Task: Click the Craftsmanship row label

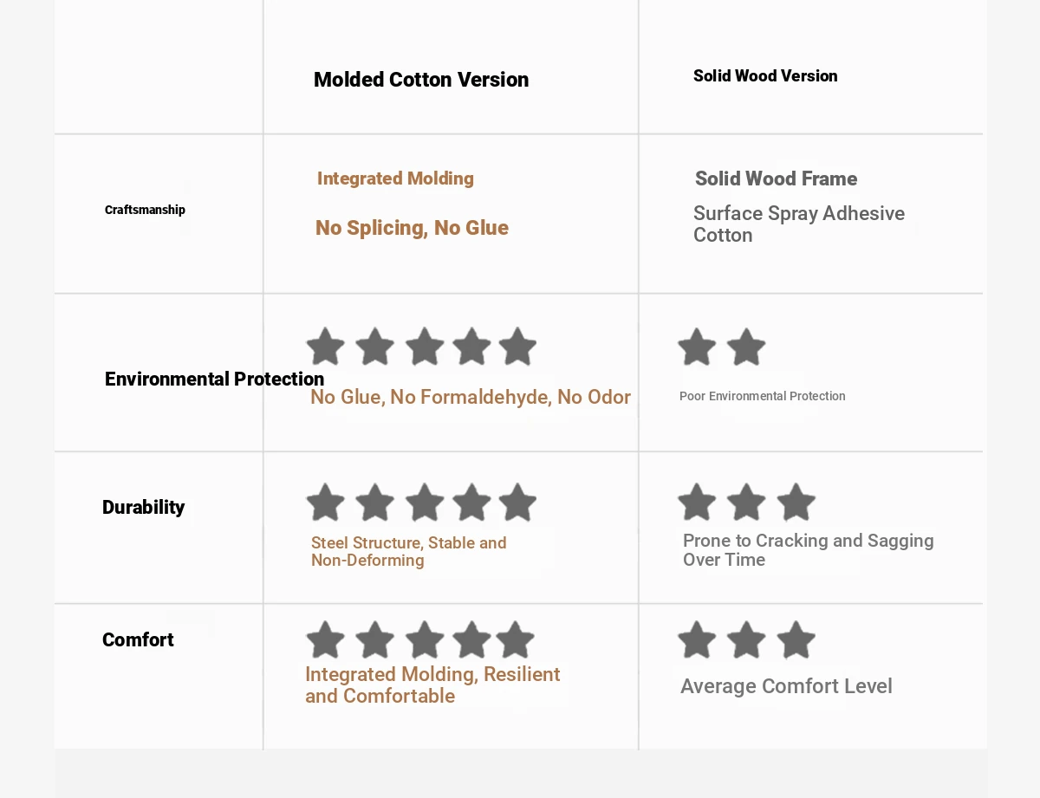Action: tap(145, 210)
